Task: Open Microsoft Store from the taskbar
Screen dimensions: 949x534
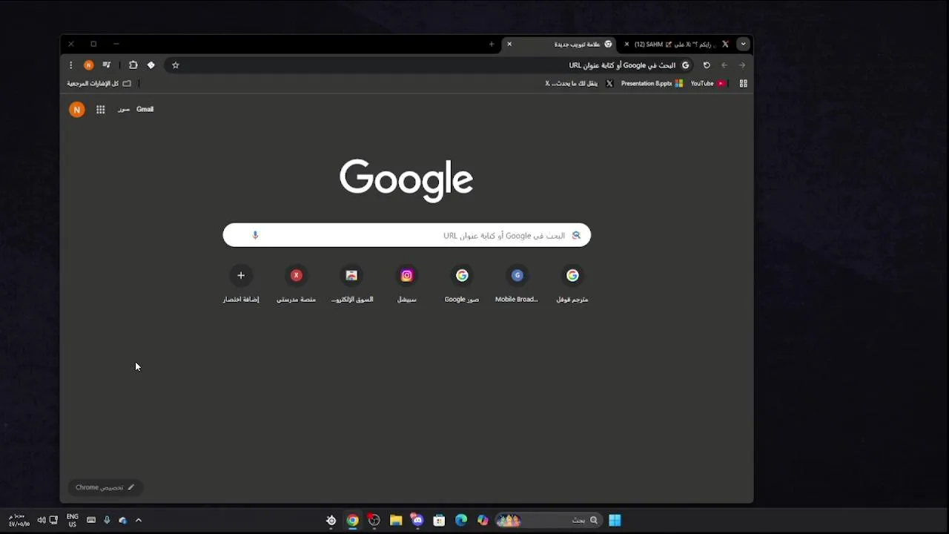Action: tap(439, 521)
